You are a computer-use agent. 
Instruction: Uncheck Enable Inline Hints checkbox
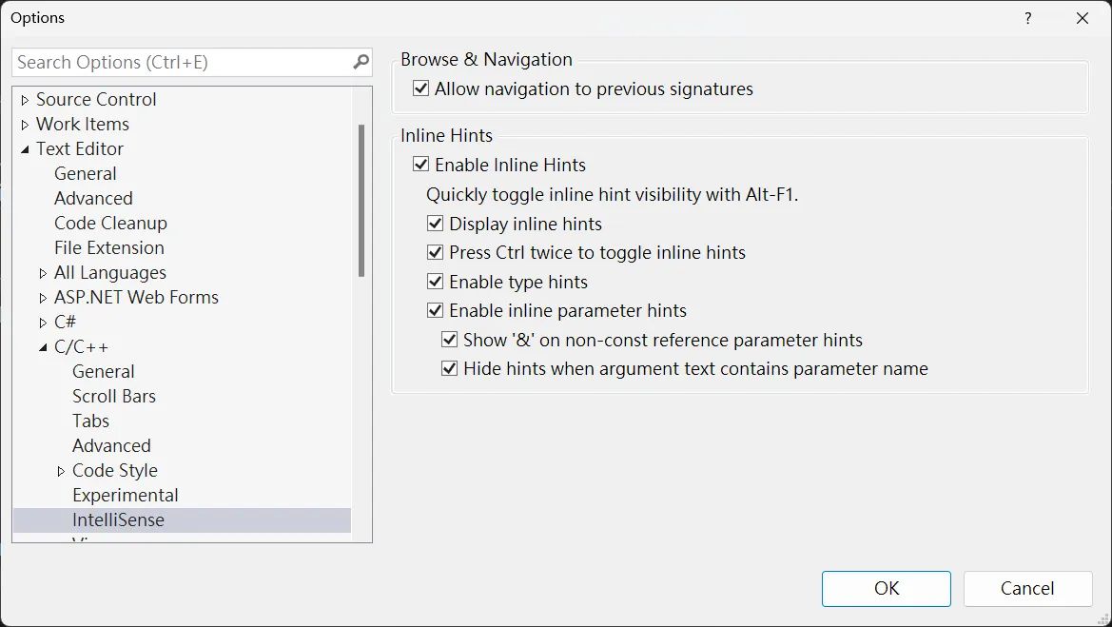click(421, 165)
